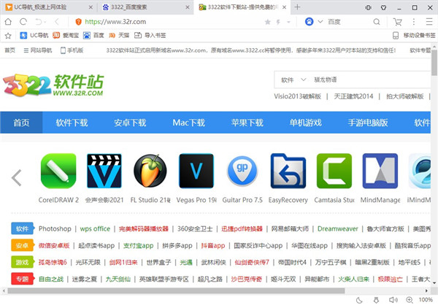The height and width of the screenshot is (305, 438).
Task: Open 网站导航 site navigation
Action: point(38,50)
